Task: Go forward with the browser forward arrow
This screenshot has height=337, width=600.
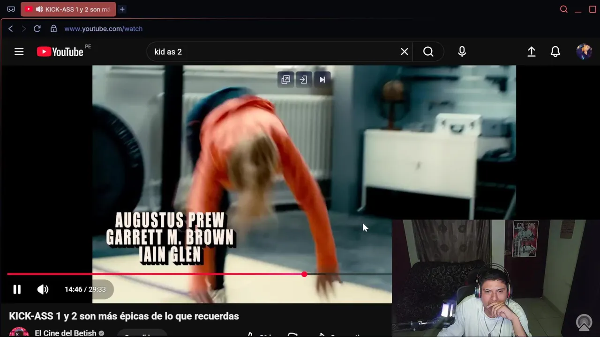Action: [x=23, y=29]
